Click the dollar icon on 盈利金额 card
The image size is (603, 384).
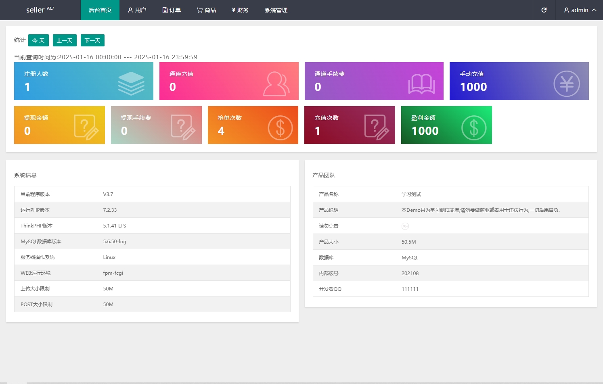pyautogui.click(x=473, y=128)
